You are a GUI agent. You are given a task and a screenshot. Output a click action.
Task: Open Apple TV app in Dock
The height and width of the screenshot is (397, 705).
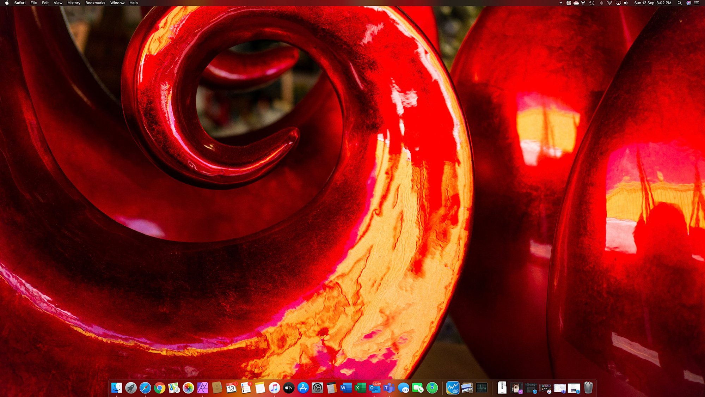click(289, 388)
